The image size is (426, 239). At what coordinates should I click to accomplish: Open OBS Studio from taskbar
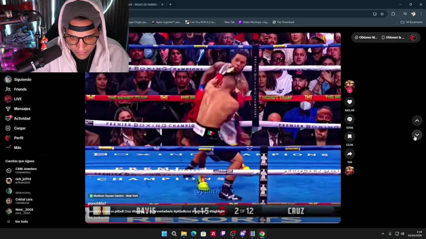(233, 234)
